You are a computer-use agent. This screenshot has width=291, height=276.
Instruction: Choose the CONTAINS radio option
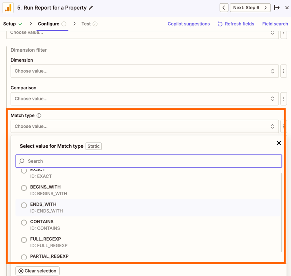click(x=24, y=223)
